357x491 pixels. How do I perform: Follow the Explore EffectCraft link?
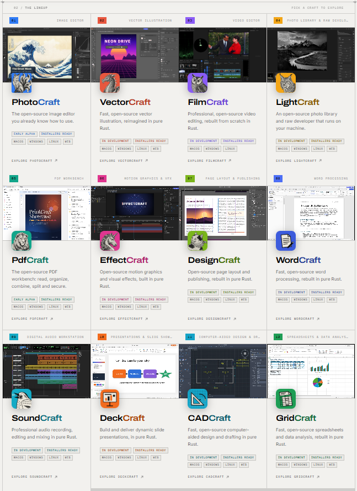124,319
